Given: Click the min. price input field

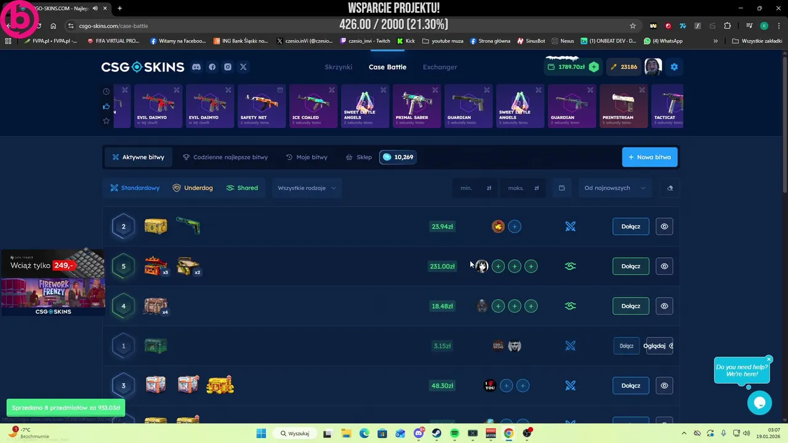Looking at the screenshot, I should point(473,188).
